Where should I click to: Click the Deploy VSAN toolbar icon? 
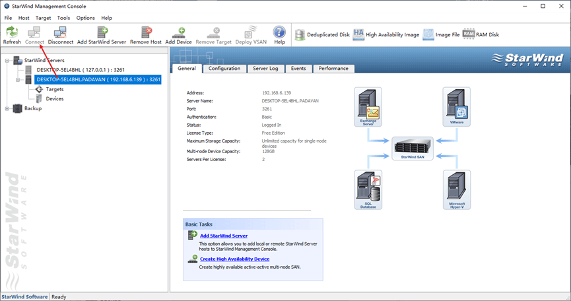coord(251,32)
